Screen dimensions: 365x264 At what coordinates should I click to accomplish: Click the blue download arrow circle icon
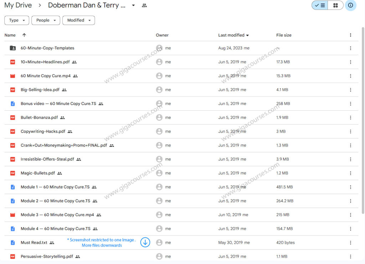[145, 242]
